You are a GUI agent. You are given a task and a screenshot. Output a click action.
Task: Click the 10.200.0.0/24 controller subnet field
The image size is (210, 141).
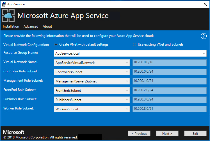pos(169,72)
